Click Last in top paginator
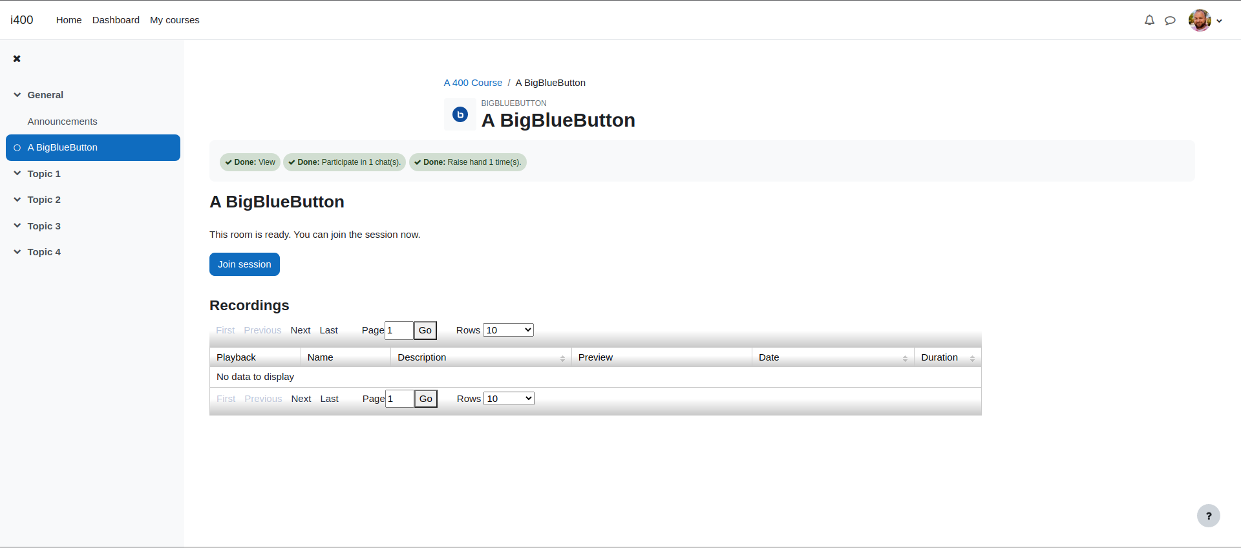1241x548 pixels. coord(328,330)
